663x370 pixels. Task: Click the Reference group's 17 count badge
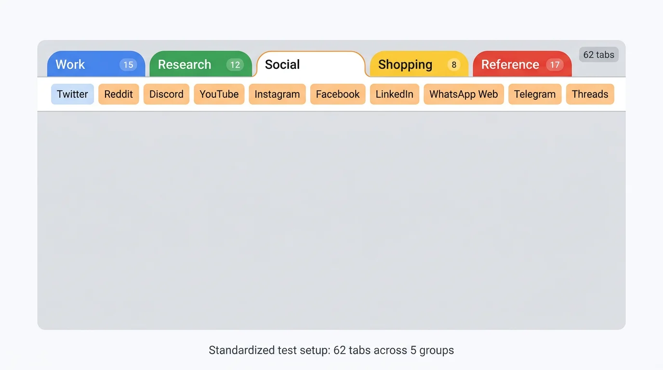pyautogui.click(x=555, y=64)
